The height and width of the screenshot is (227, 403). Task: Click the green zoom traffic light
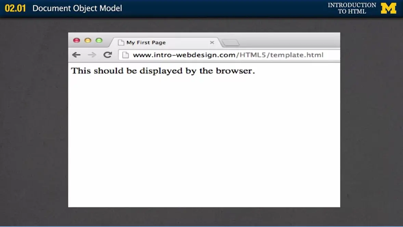(99, 40)
